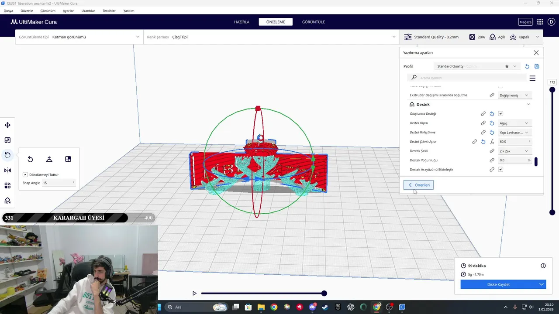Open the Ekstruder değişimi soğutma dropdown

[x=515, y=95]
